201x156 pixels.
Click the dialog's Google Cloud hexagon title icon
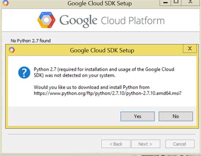(x=12, y=50)
